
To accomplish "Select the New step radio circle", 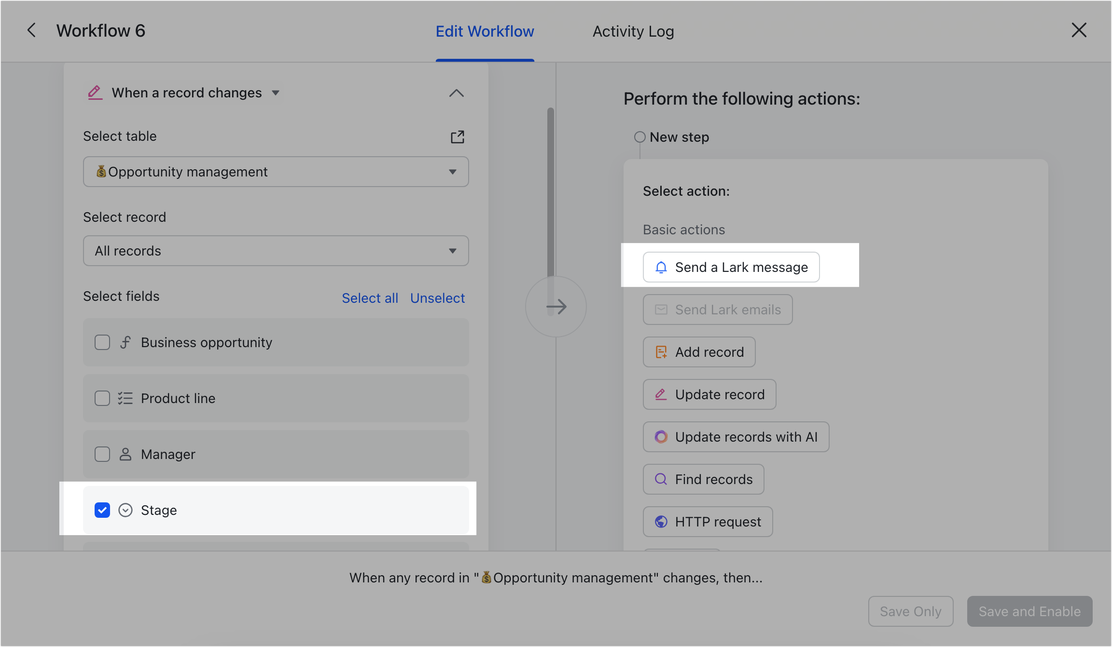I will (x=640, y=137).
